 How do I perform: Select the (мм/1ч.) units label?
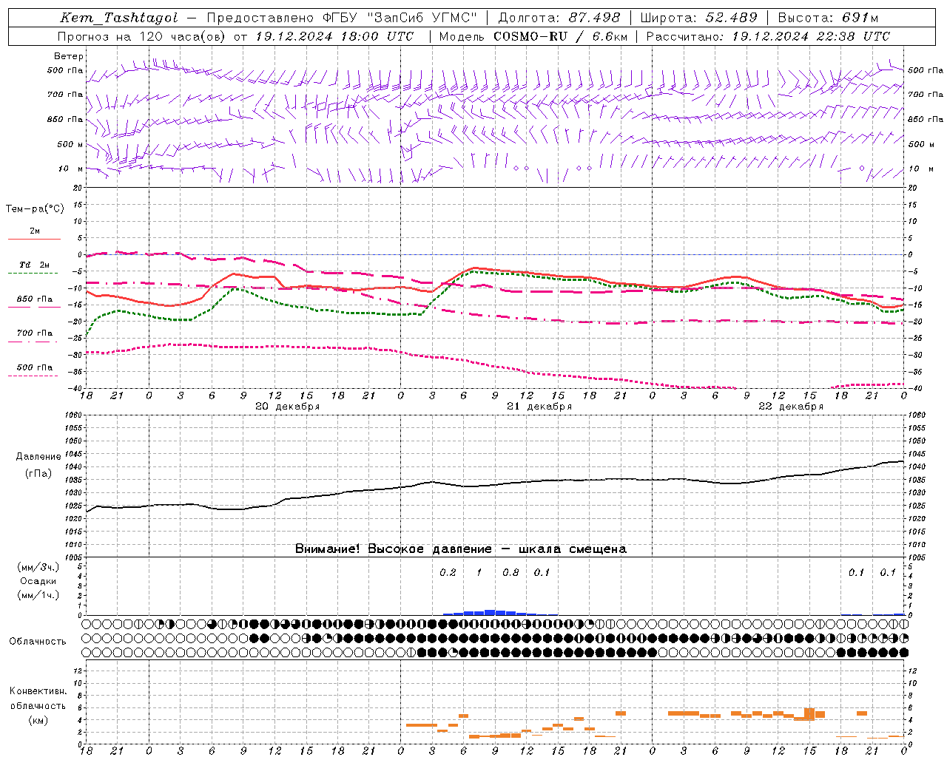[38, 595]
